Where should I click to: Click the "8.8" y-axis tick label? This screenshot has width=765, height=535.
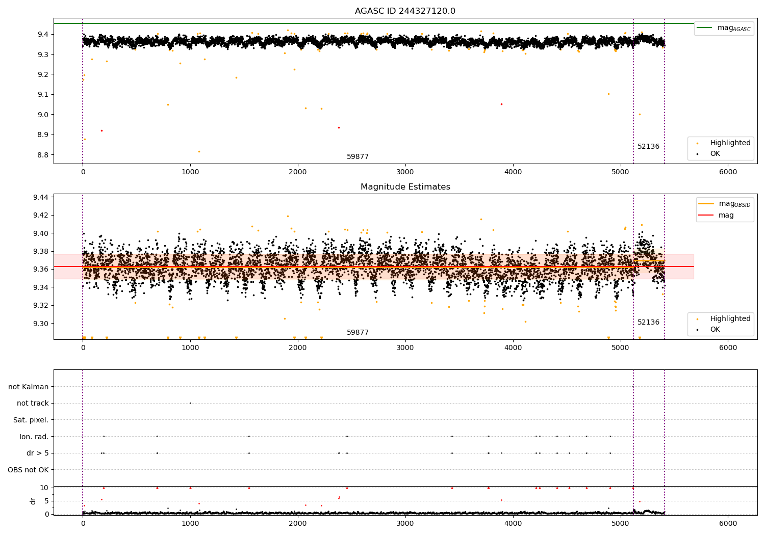(43, 155)
